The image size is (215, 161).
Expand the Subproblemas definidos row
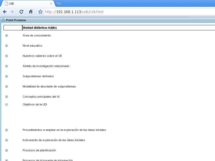[6, 76]
